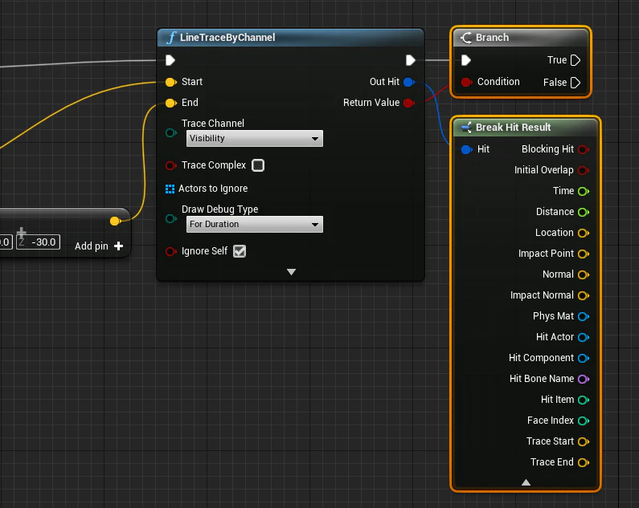Select the Branch node title
Image resolution: width=639 pixels, height=508 pixels.
pos(492,38)
